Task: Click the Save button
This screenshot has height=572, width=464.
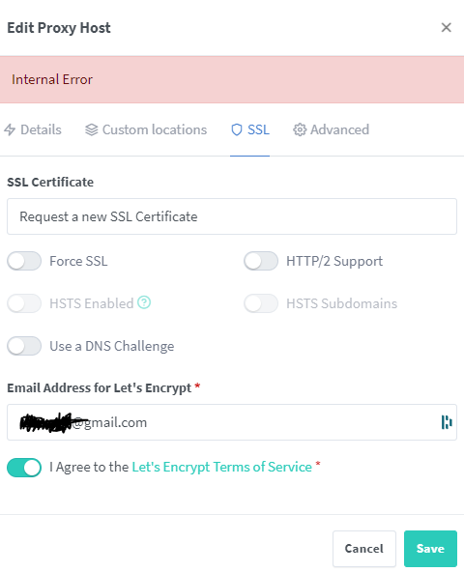Action: (x=430, y=548)
